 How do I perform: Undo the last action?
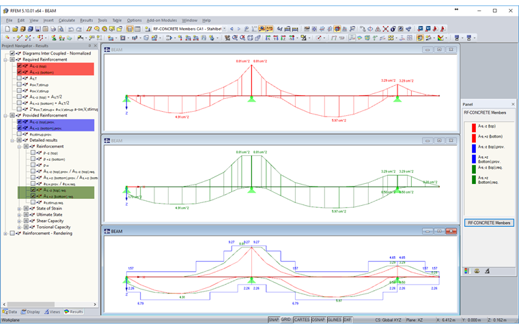[x=71, y=29]
